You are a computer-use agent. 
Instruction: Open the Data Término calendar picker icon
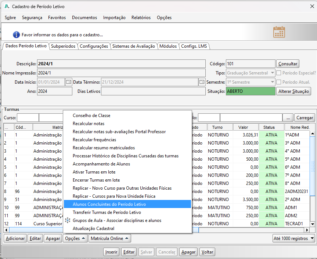(x=202, y=82)
